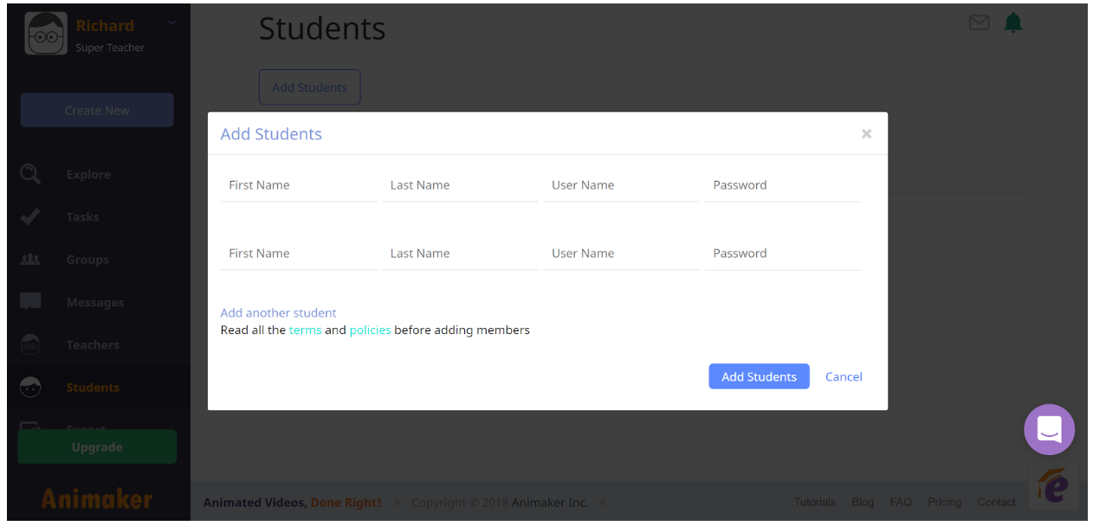Open the Groups people icon

30,260
